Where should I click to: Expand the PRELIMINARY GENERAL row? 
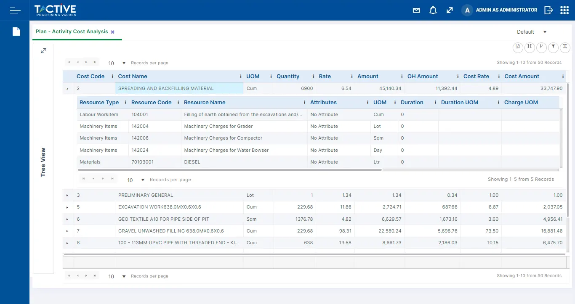[x=67, y=196]
